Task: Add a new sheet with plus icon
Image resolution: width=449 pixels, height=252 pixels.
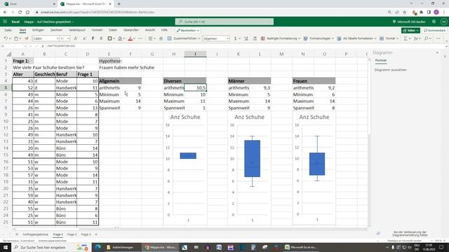Action: click(96, 234)
